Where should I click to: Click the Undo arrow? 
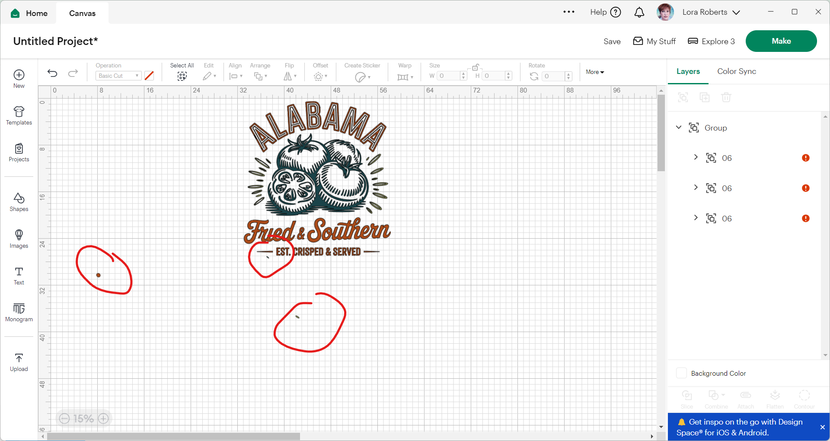pyautogui.click(x=52, y=73)
